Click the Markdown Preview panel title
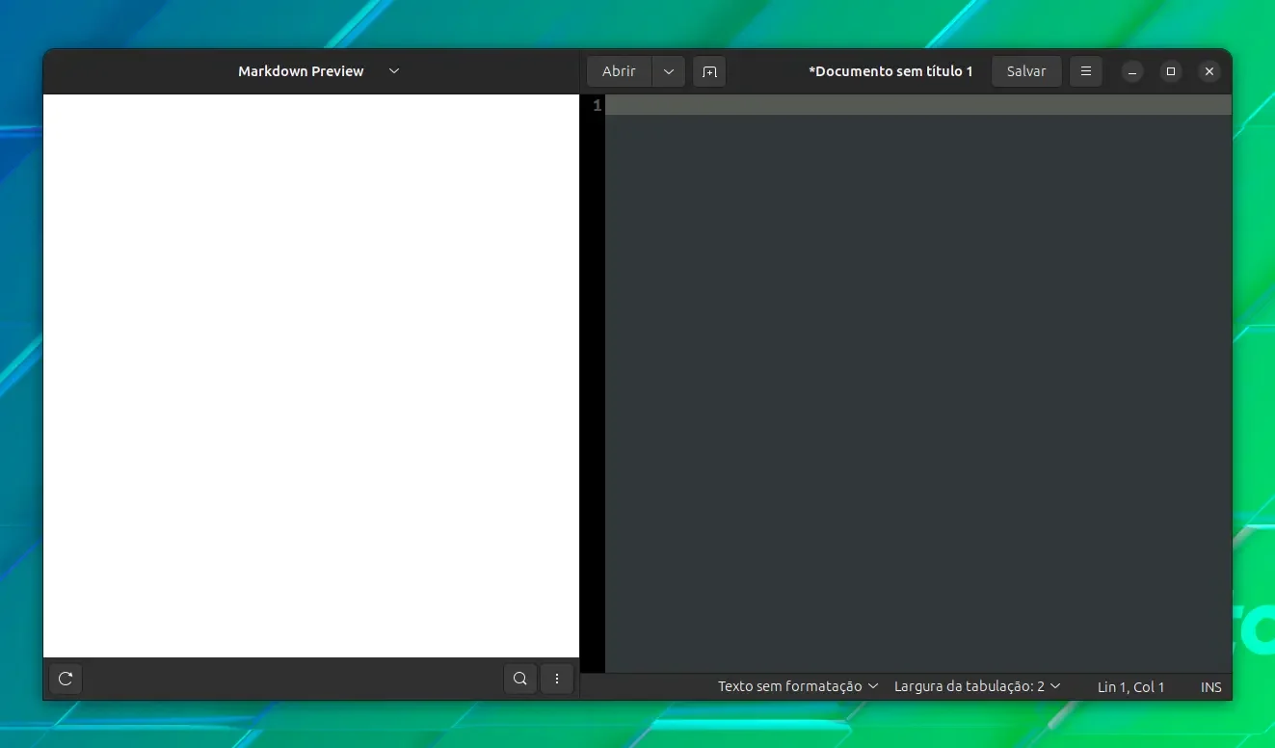Screen dimensions: 1275x748 coord(301,71)
